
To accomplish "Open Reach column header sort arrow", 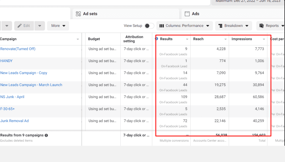I will click(x=225, y=39).
